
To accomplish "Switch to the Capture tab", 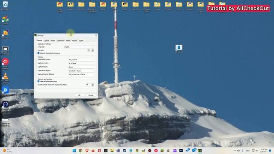I will 46,41.
